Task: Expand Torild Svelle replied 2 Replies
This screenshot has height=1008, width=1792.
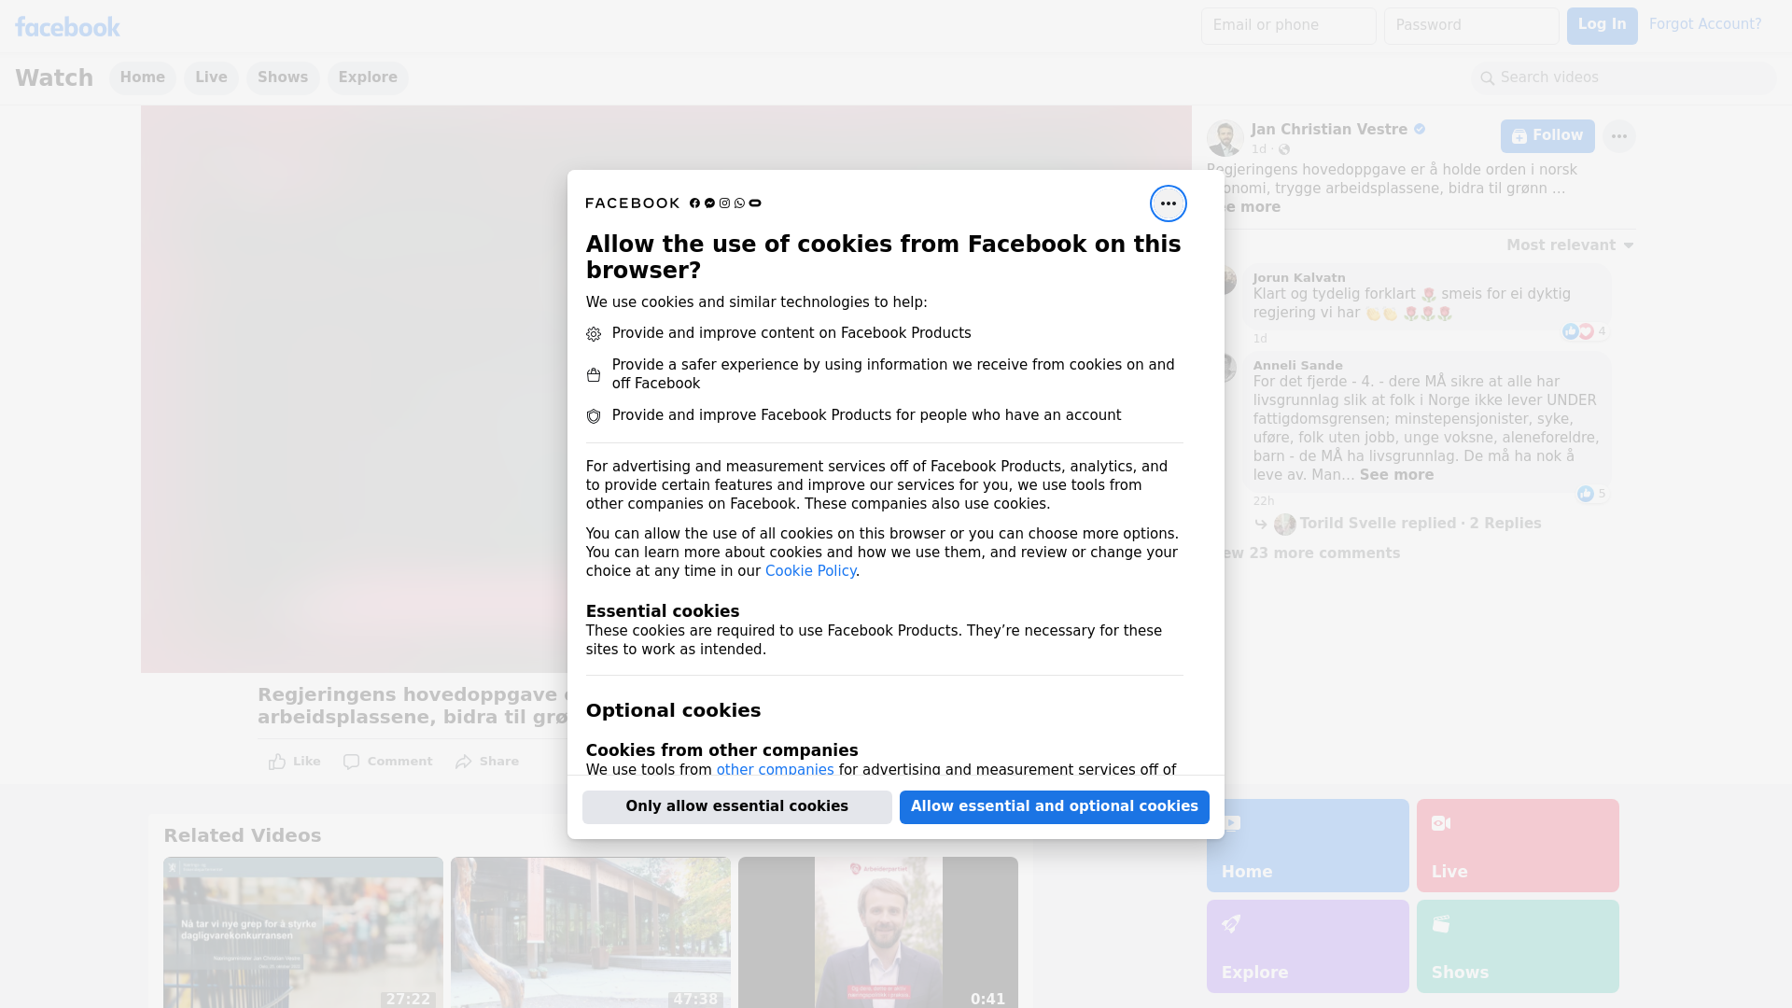Action: 1420,524
